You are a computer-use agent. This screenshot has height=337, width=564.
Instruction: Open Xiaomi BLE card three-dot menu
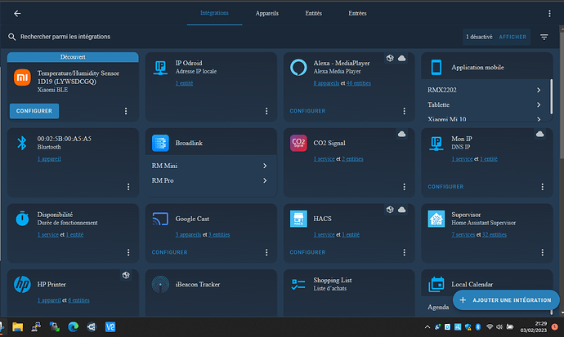pyautogui.click(x=126, y=111)
